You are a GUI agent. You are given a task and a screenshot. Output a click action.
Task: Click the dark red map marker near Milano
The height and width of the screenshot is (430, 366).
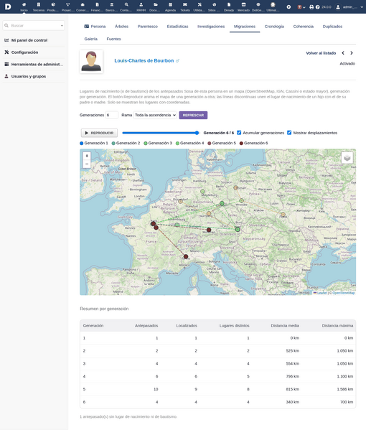186,257
